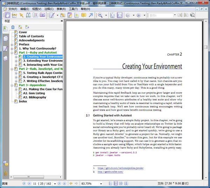
Task: Open the gembundler.com footnote link
Action: pos(110,172)
